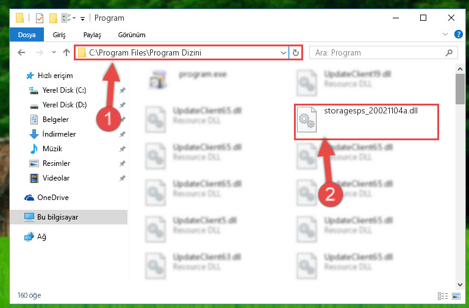Viewport: 469px width, 308px height.
Task: Toggle pin next to Videolar
Action: point(123,178)
